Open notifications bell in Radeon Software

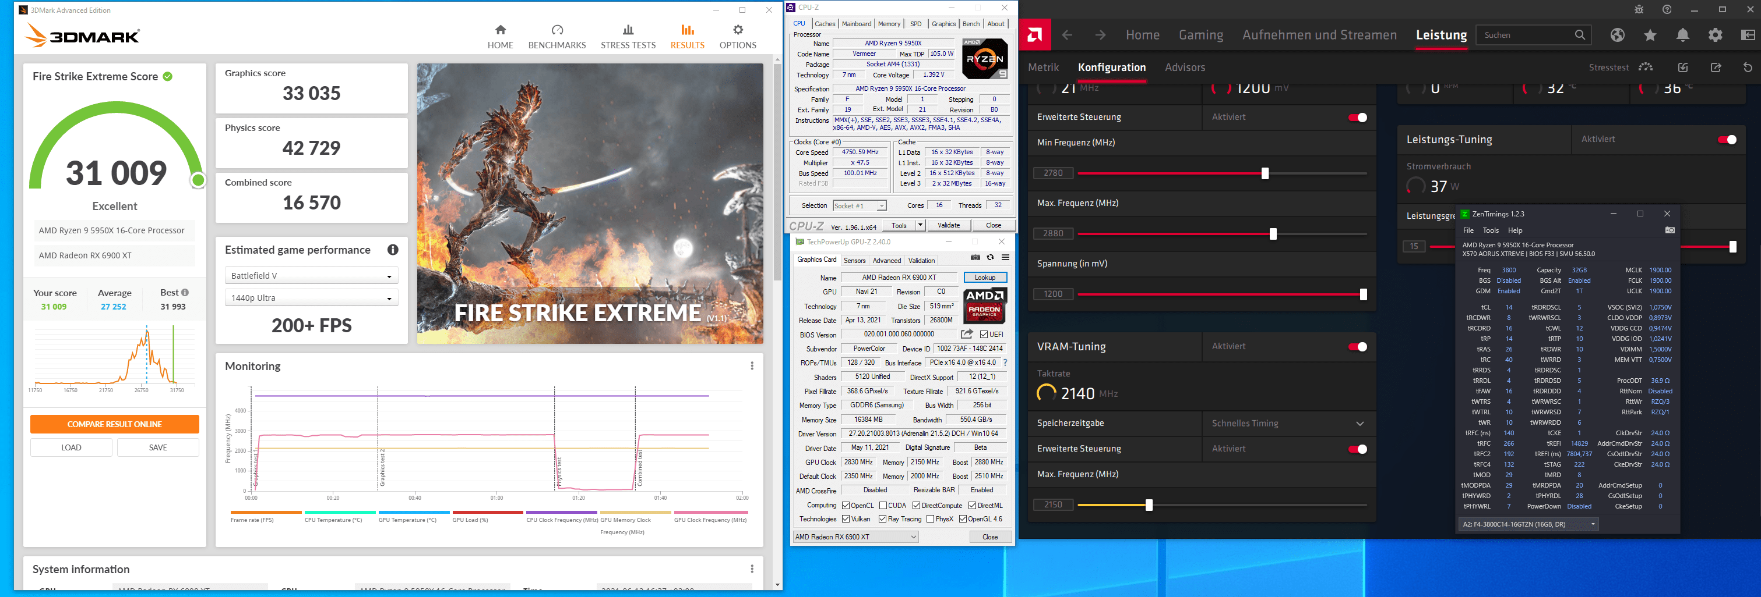(1682, 35)
